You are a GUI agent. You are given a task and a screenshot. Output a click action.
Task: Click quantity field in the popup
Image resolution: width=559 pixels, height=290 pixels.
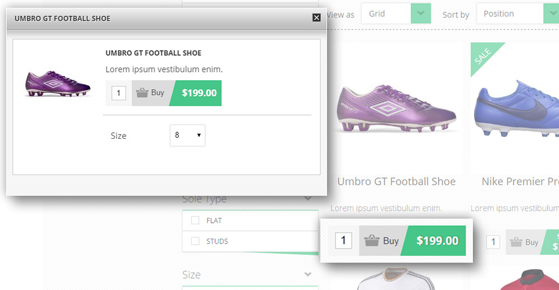(119, 93)
